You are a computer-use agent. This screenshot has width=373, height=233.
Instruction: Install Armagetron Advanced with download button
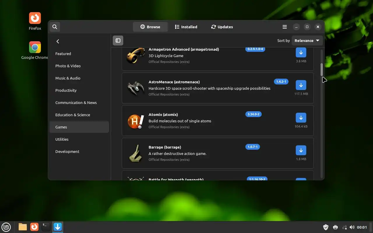(x=301, y=52)
